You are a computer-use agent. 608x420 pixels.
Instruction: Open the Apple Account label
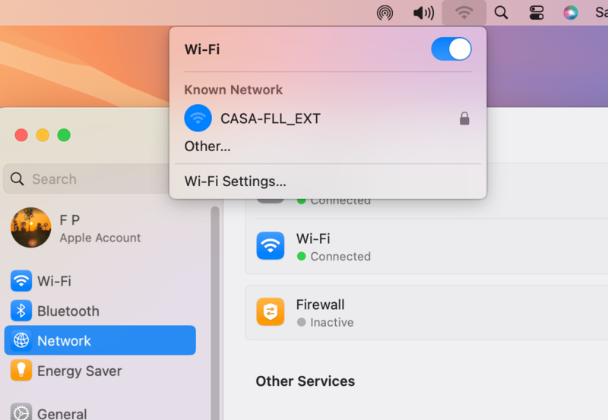pos(100,238)
